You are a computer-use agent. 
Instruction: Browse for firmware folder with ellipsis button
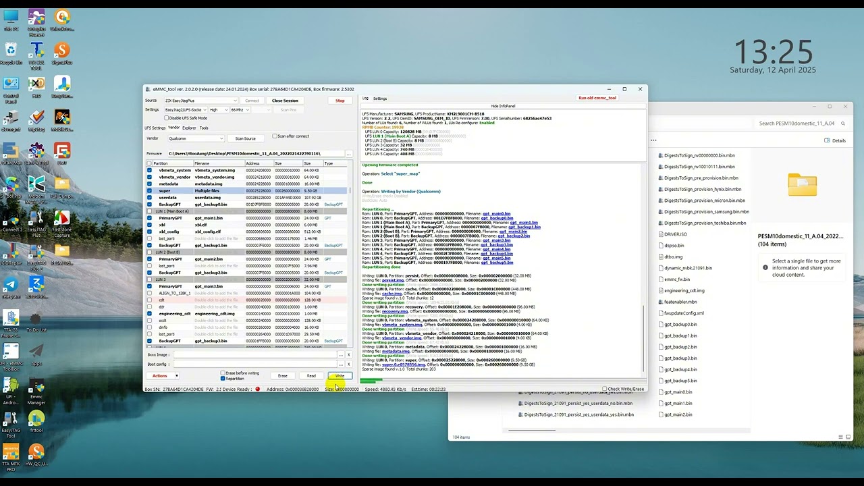348,154
